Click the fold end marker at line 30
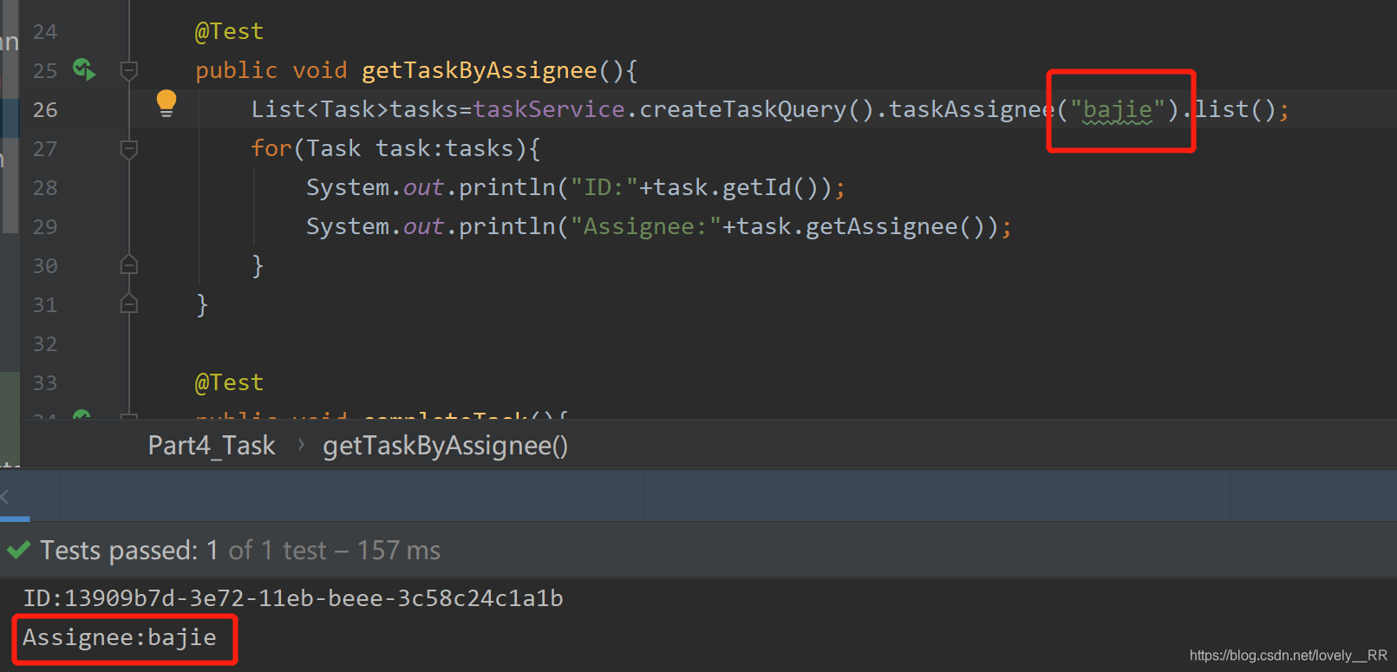Image resolution: width=1397 pixels, height=672 pixels. (x=129, y=264)
